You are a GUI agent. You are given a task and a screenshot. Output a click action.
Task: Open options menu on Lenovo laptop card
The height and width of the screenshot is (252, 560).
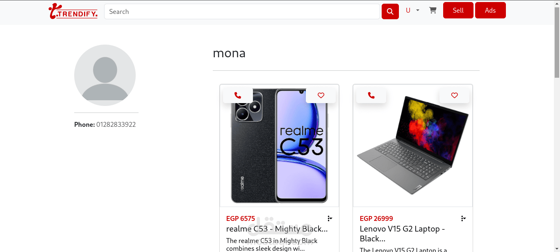(x=463, y=218)
